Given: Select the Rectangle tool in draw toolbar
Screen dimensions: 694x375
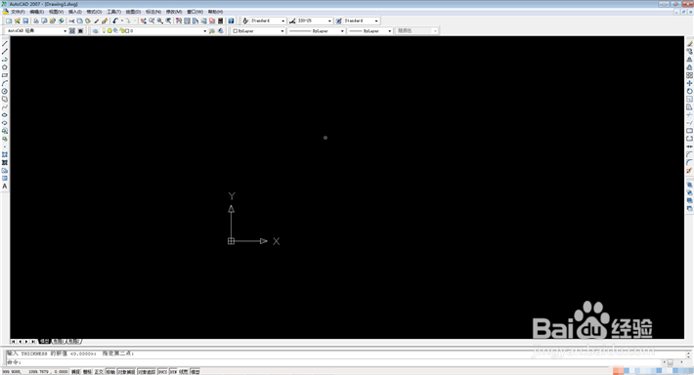Looking at the screenshot, I should [5, 75].
